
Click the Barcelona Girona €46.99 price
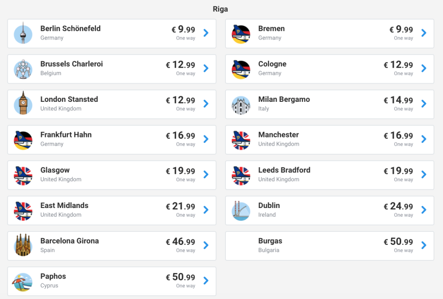click(x=180, y=242)
